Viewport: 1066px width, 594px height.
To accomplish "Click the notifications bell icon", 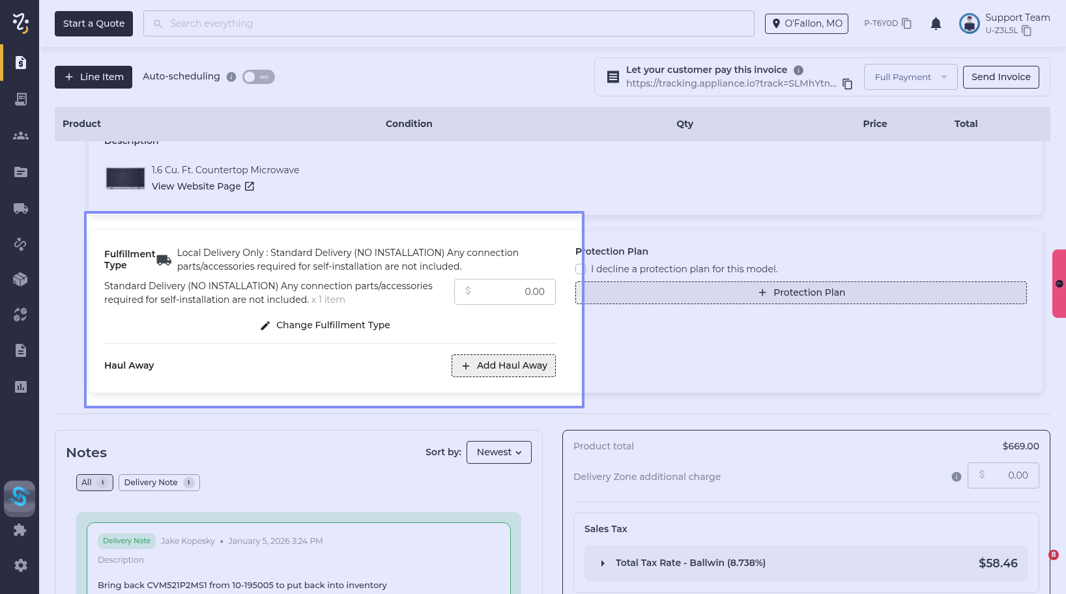I will click(936, 24).
